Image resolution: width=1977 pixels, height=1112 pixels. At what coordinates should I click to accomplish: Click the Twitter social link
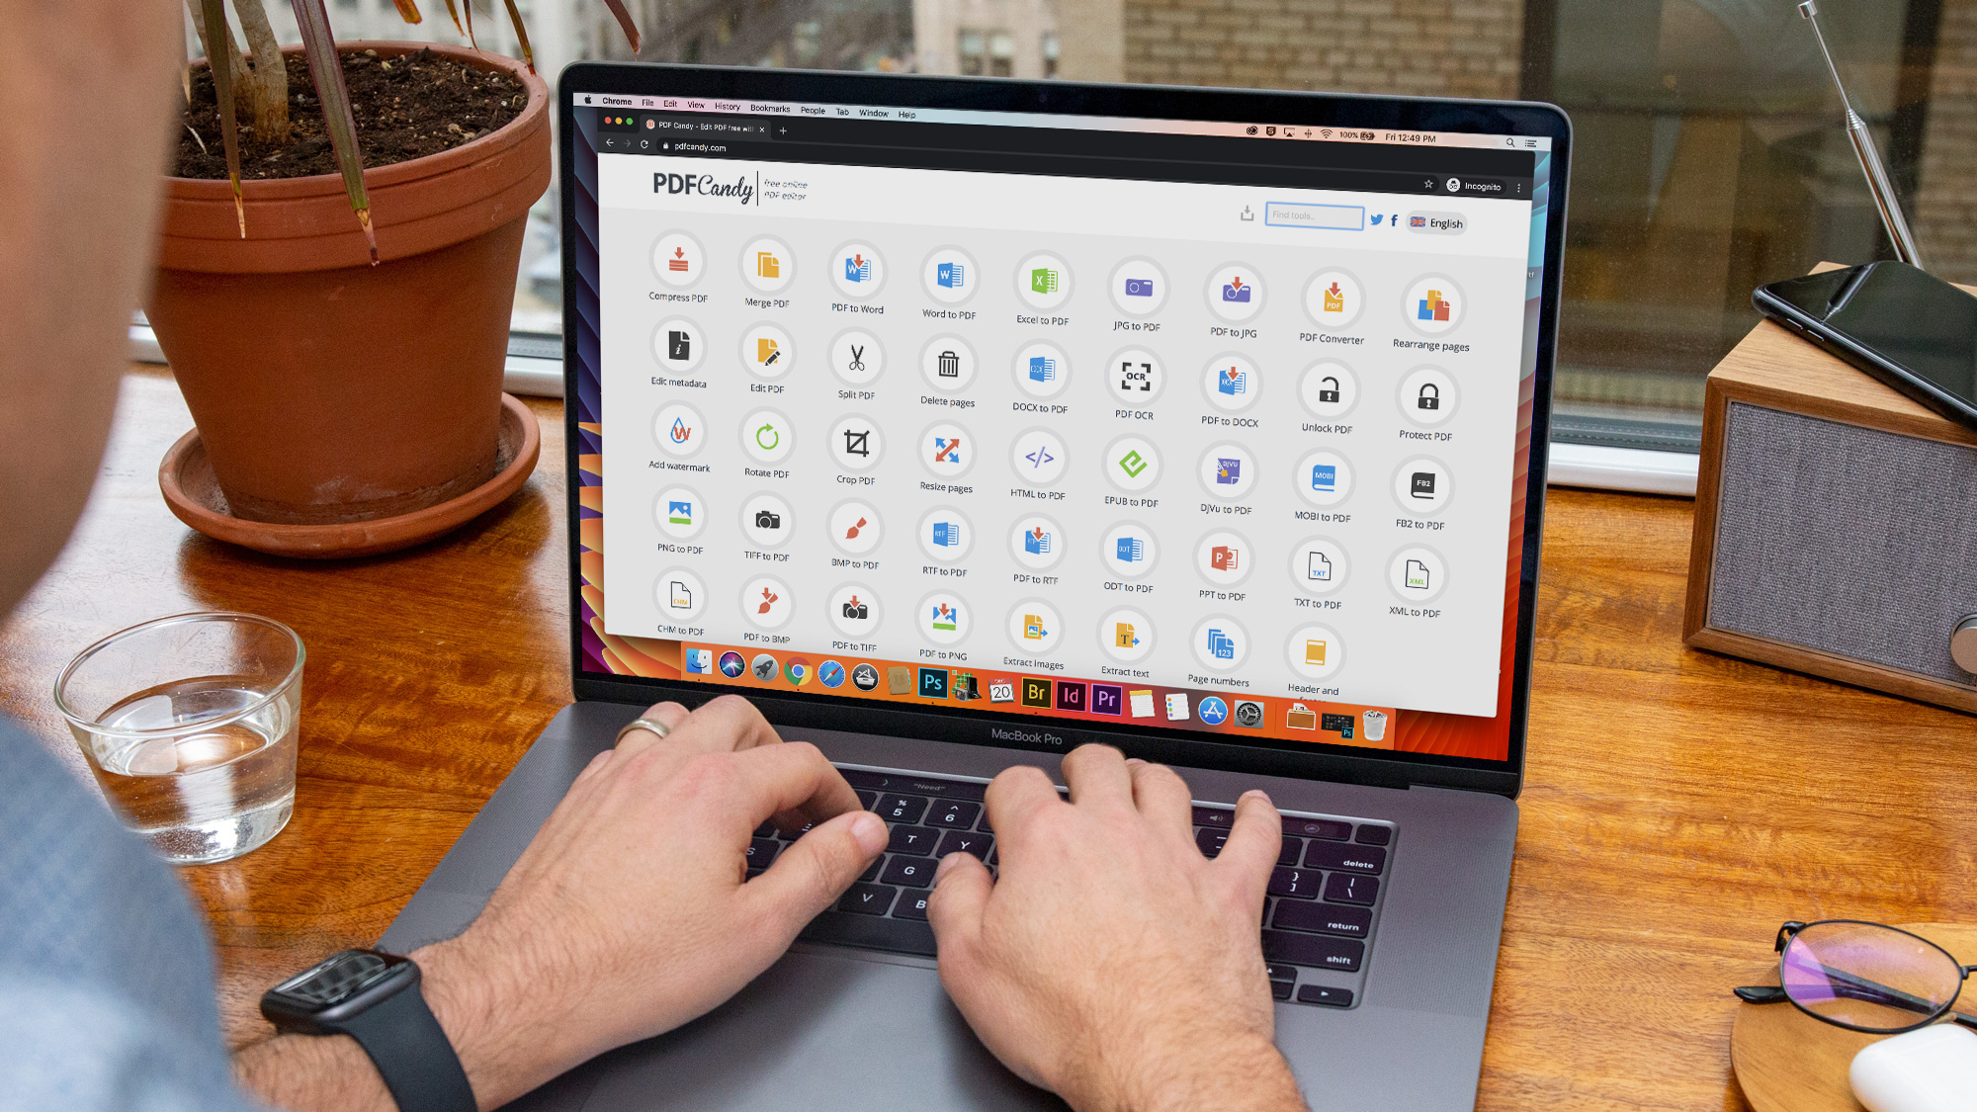[1375, 222]
